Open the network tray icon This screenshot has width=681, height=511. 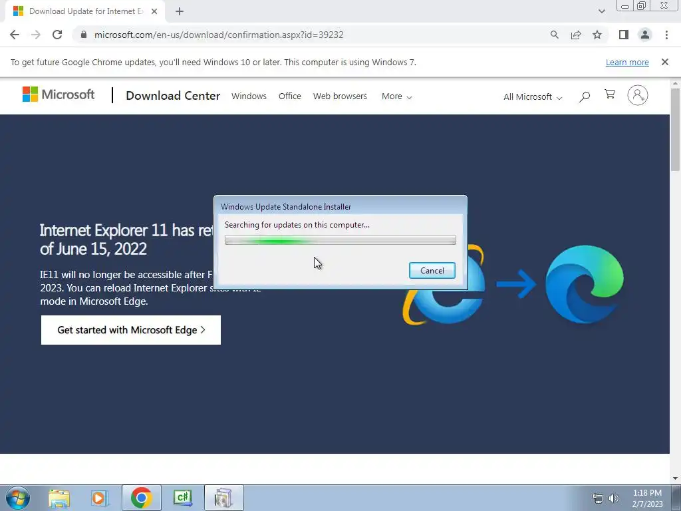(598, 498)
